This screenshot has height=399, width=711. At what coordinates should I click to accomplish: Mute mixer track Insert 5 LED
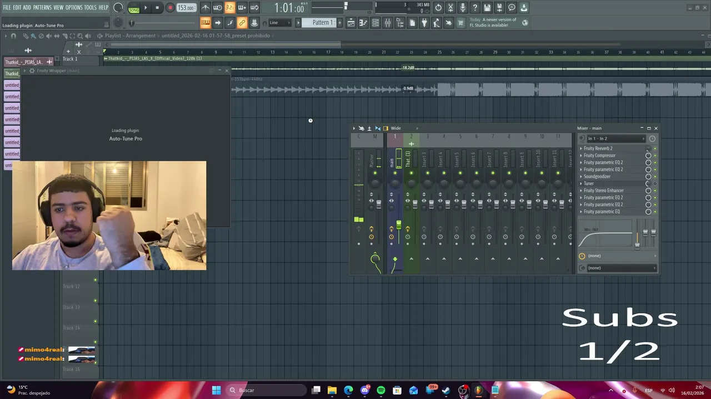460,173
